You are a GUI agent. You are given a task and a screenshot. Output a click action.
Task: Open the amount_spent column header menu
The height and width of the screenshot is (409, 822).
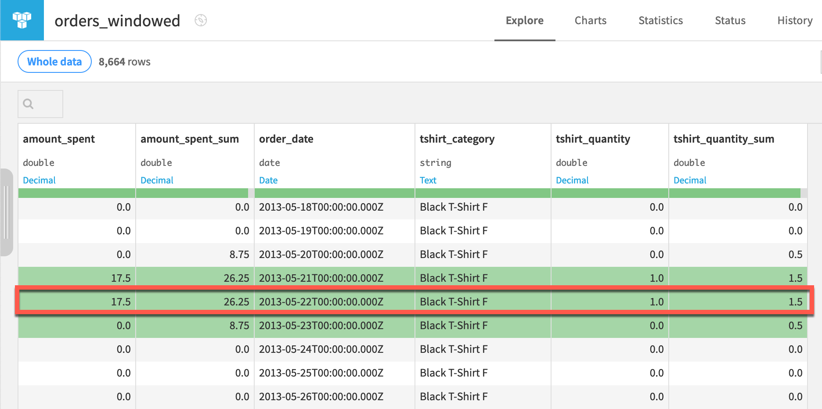click(59, 139)
